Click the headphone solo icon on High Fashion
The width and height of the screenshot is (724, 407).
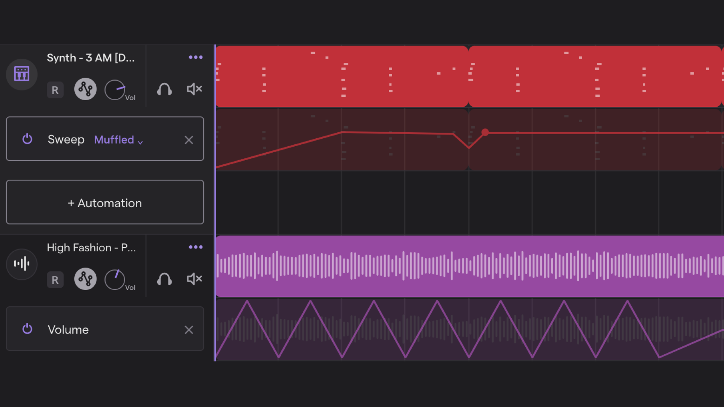pos(164,279)
